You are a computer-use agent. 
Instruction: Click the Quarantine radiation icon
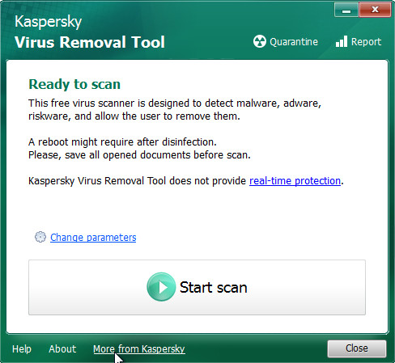(x=260, y=41)
